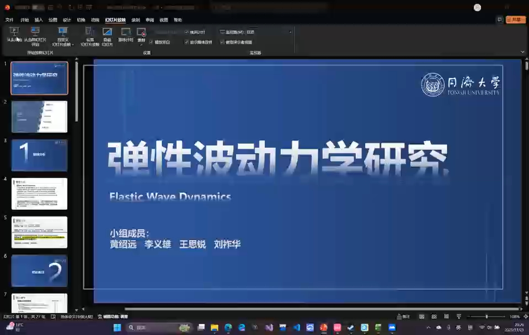Click zoom percentage 108%
529x335 pixels.
point(515,317)
